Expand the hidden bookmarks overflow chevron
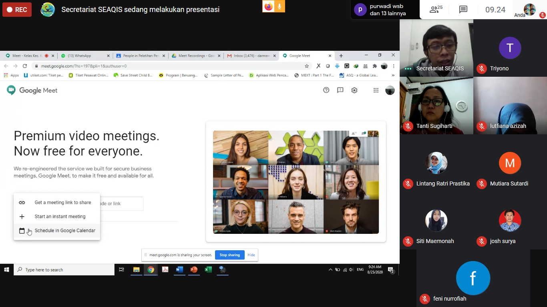 (393, 75)
